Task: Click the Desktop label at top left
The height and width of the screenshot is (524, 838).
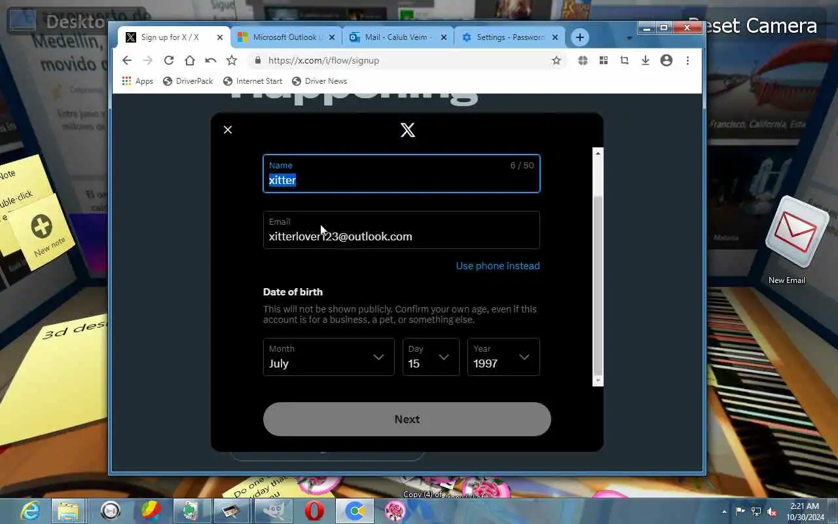Action: [x=75, y=22]
